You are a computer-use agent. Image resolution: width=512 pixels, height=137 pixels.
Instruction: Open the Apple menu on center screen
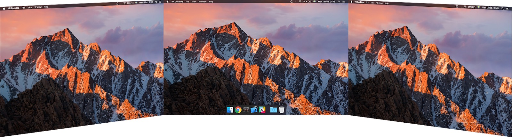tap(167, 2)
